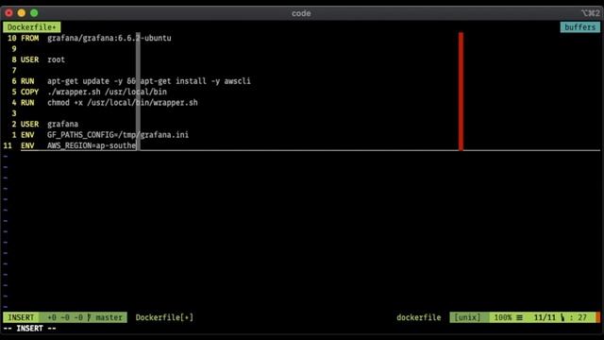
Task: Click window title code
Action: point(301,13)
